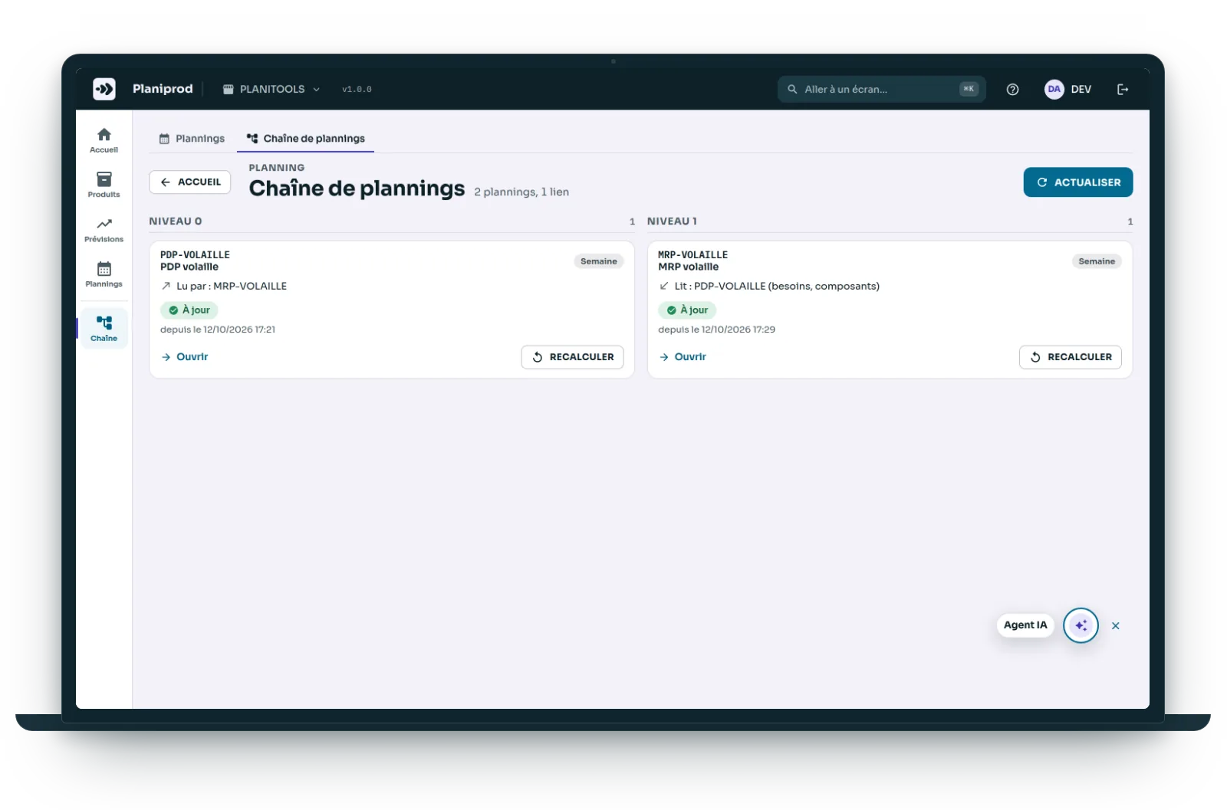This screenshot has width=1227, height=810.
Task: Click the Semaine badge on PDP-VOLAILLE card
Action: point(599,261)
